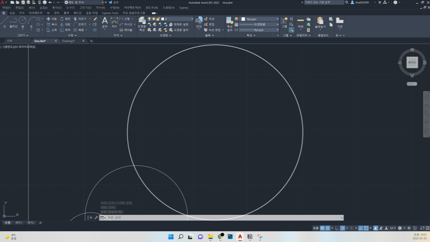Click the Erase pencil icon in Modify panel
The height and width of the screenshot is (242, 430).
pos(95,19)
